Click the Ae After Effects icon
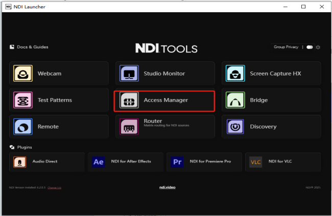The image size is (332, 216). (x=99, y=162)
